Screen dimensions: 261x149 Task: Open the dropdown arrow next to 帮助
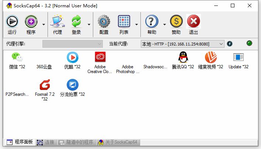(x=164, y=25)
